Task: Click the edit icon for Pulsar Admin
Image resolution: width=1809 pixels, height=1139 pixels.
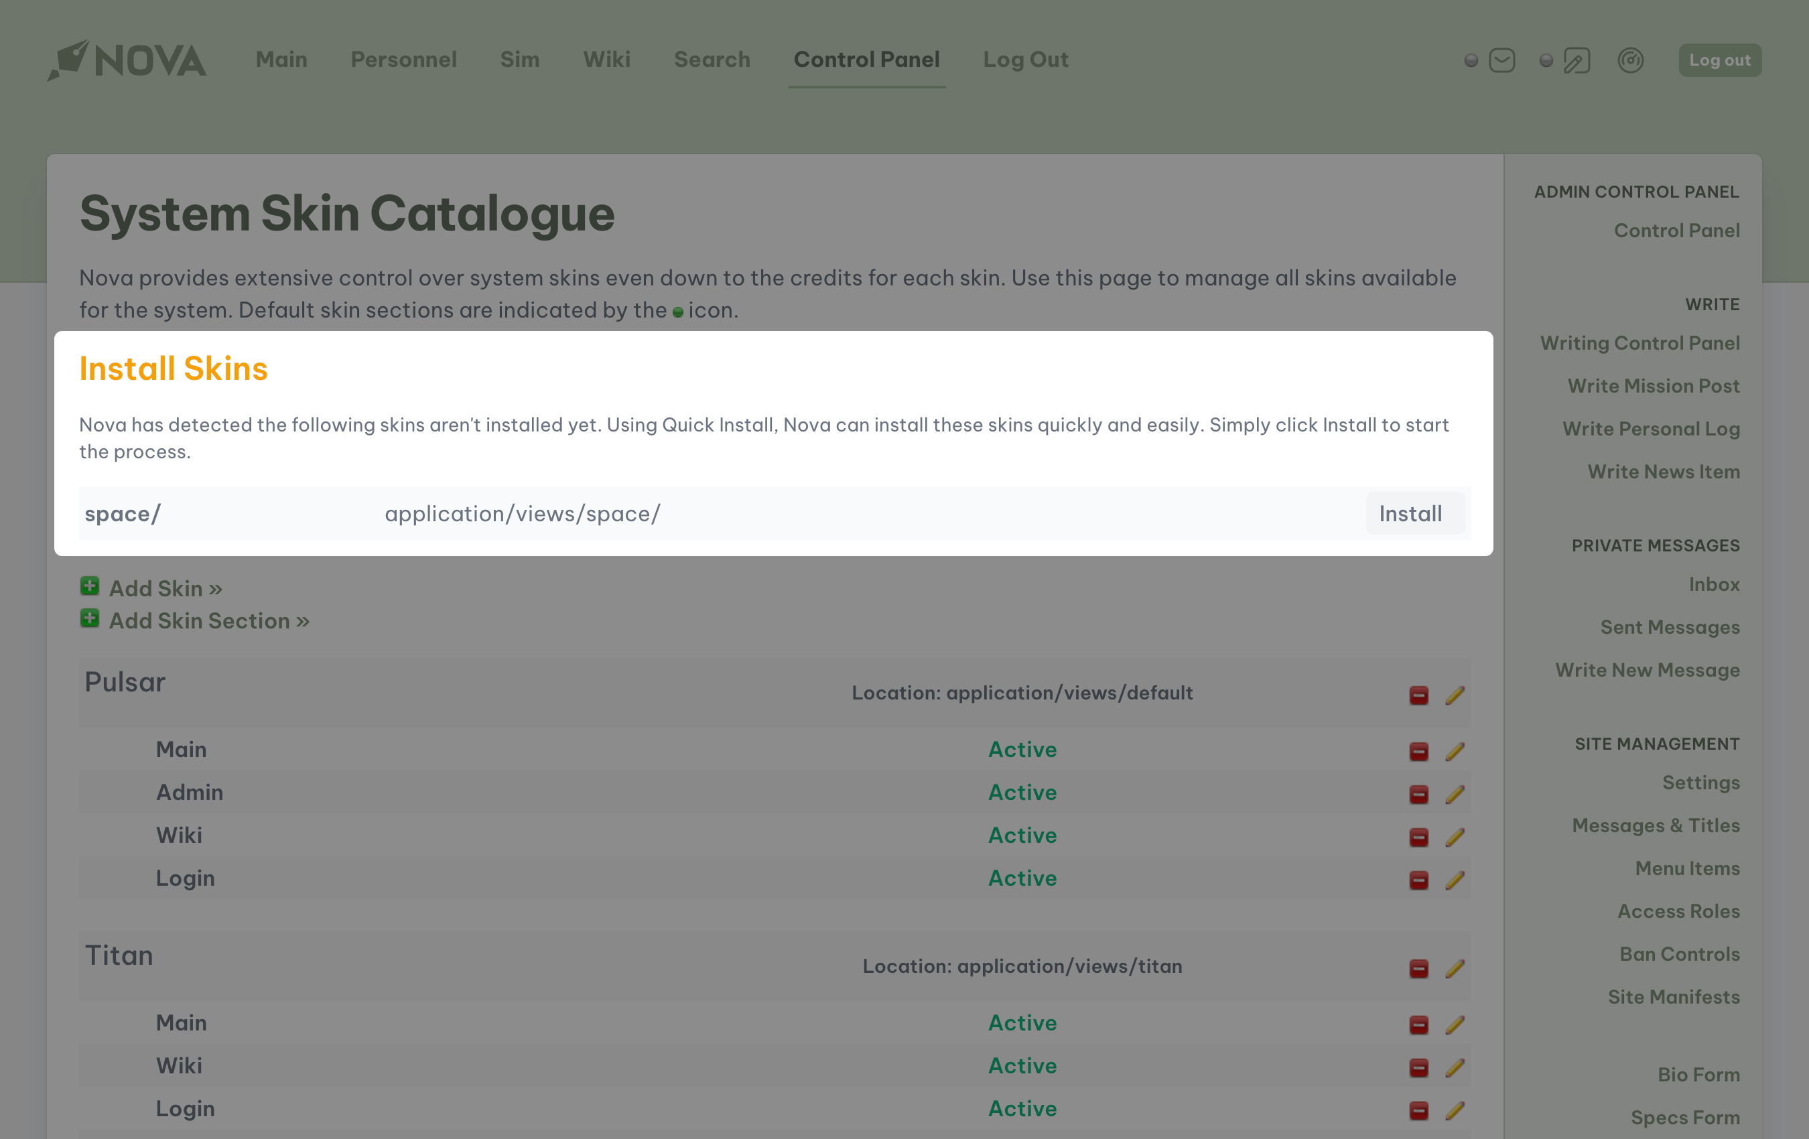Action: pyautogui.click(x=1455, y=791)
